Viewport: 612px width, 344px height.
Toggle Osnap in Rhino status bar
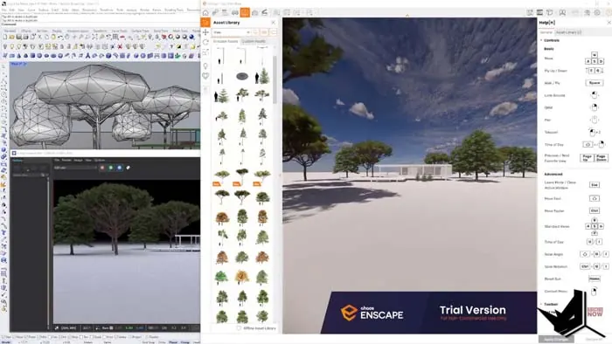(x=185, y=342)
